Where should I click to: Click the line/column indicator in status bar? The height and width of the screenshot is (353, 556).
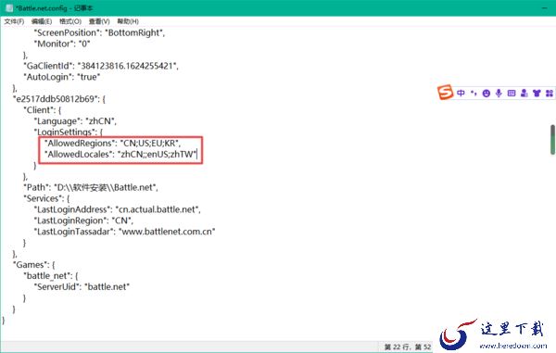coord(408,347)
